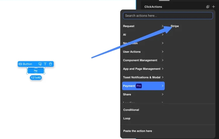Click the inspect icon on Button toolbar
The width and height of the screenshot is (219, 139).
tap(40, 64)
